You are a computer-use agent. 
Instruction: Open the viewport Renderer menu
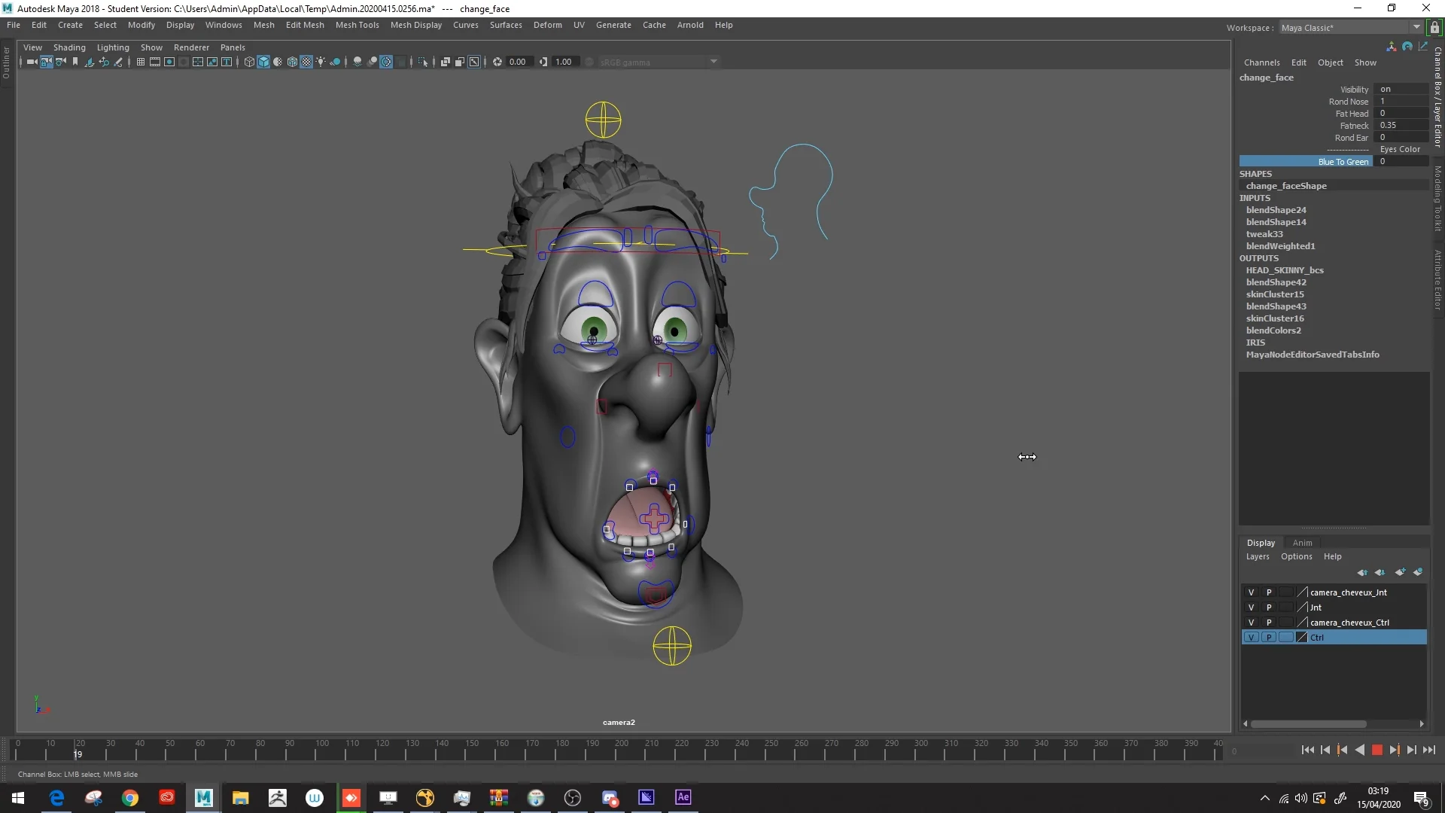191,47
